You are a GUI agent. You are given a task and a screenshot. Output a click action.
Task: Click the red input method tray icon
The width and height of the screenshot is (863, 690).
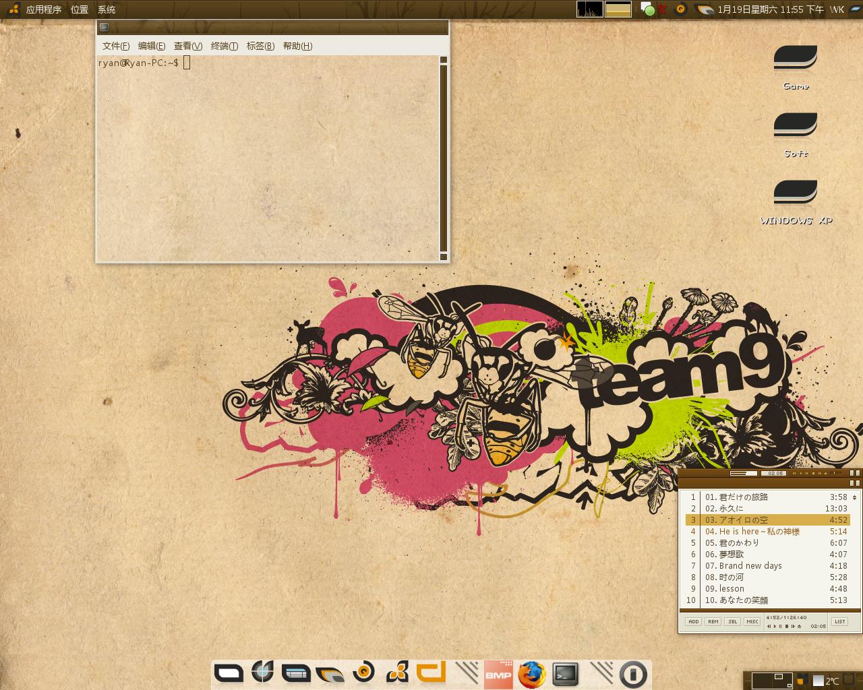[x=663, y=9]
